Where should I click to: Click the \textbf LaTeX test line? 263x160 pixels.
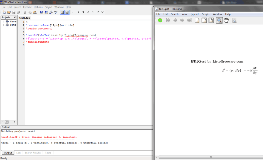(x=61, y=35)
